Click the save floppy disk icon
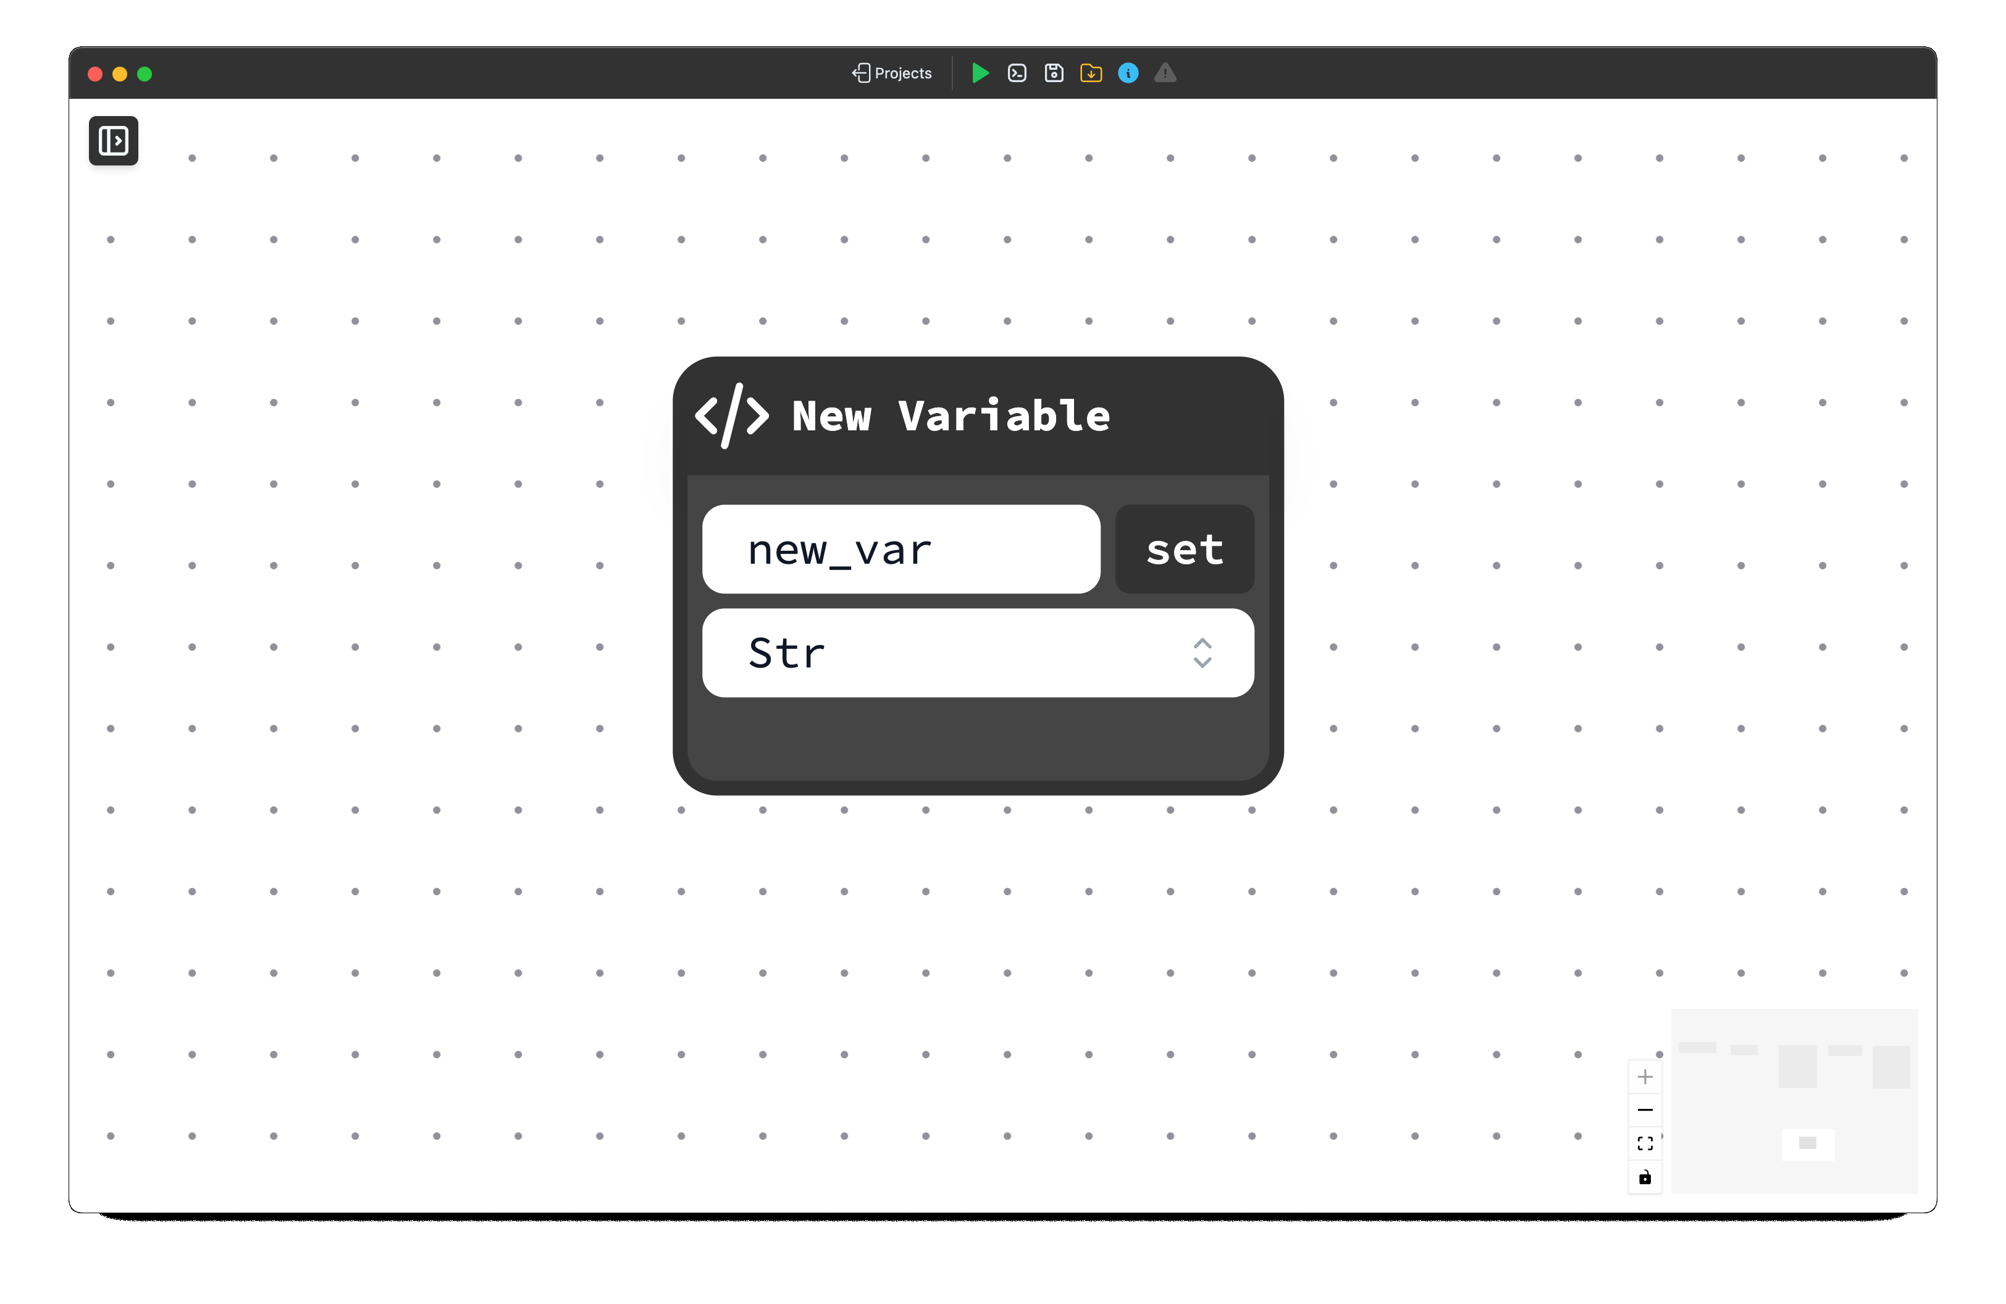 click(1054, 73)
